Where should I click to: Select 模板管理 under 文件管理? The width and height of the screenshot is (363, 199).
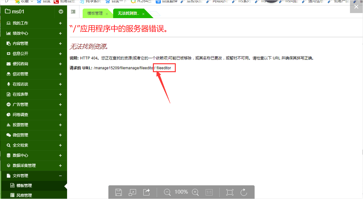point(24,186)
